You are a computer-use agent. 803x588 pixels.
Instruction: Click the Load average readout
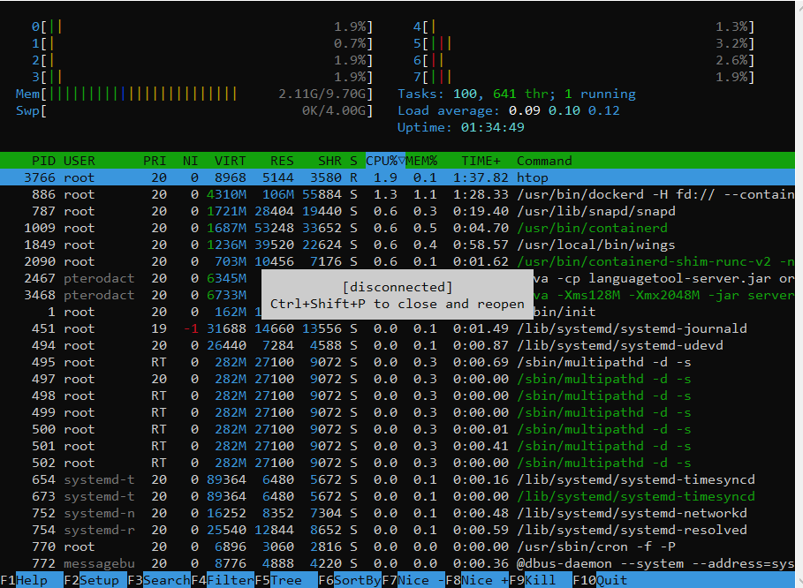pyautogui.click(x=509, y=110)
